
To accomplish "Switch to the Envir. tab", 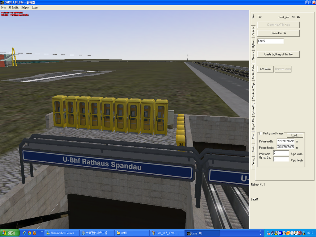I will click(x=253, y=149).
